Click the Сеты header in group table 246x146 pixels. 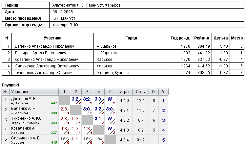(141, 92)
